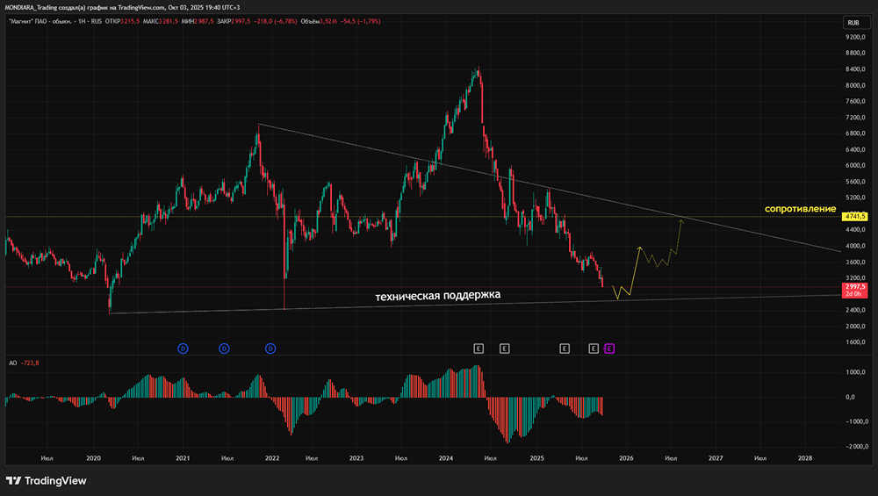Click the −218,0 (−6,78%) change value
Image resolution: width=878 pixels, height=496 pixels.
(275, 21)
